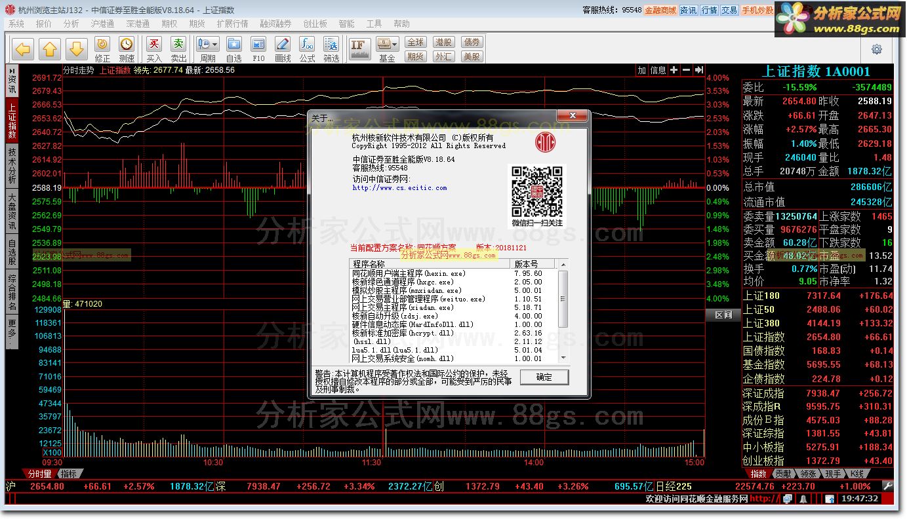Select the 自选股 left sidebar tab
The height and width of the screenshot is (519, 907).
click(x=12, y=252)
